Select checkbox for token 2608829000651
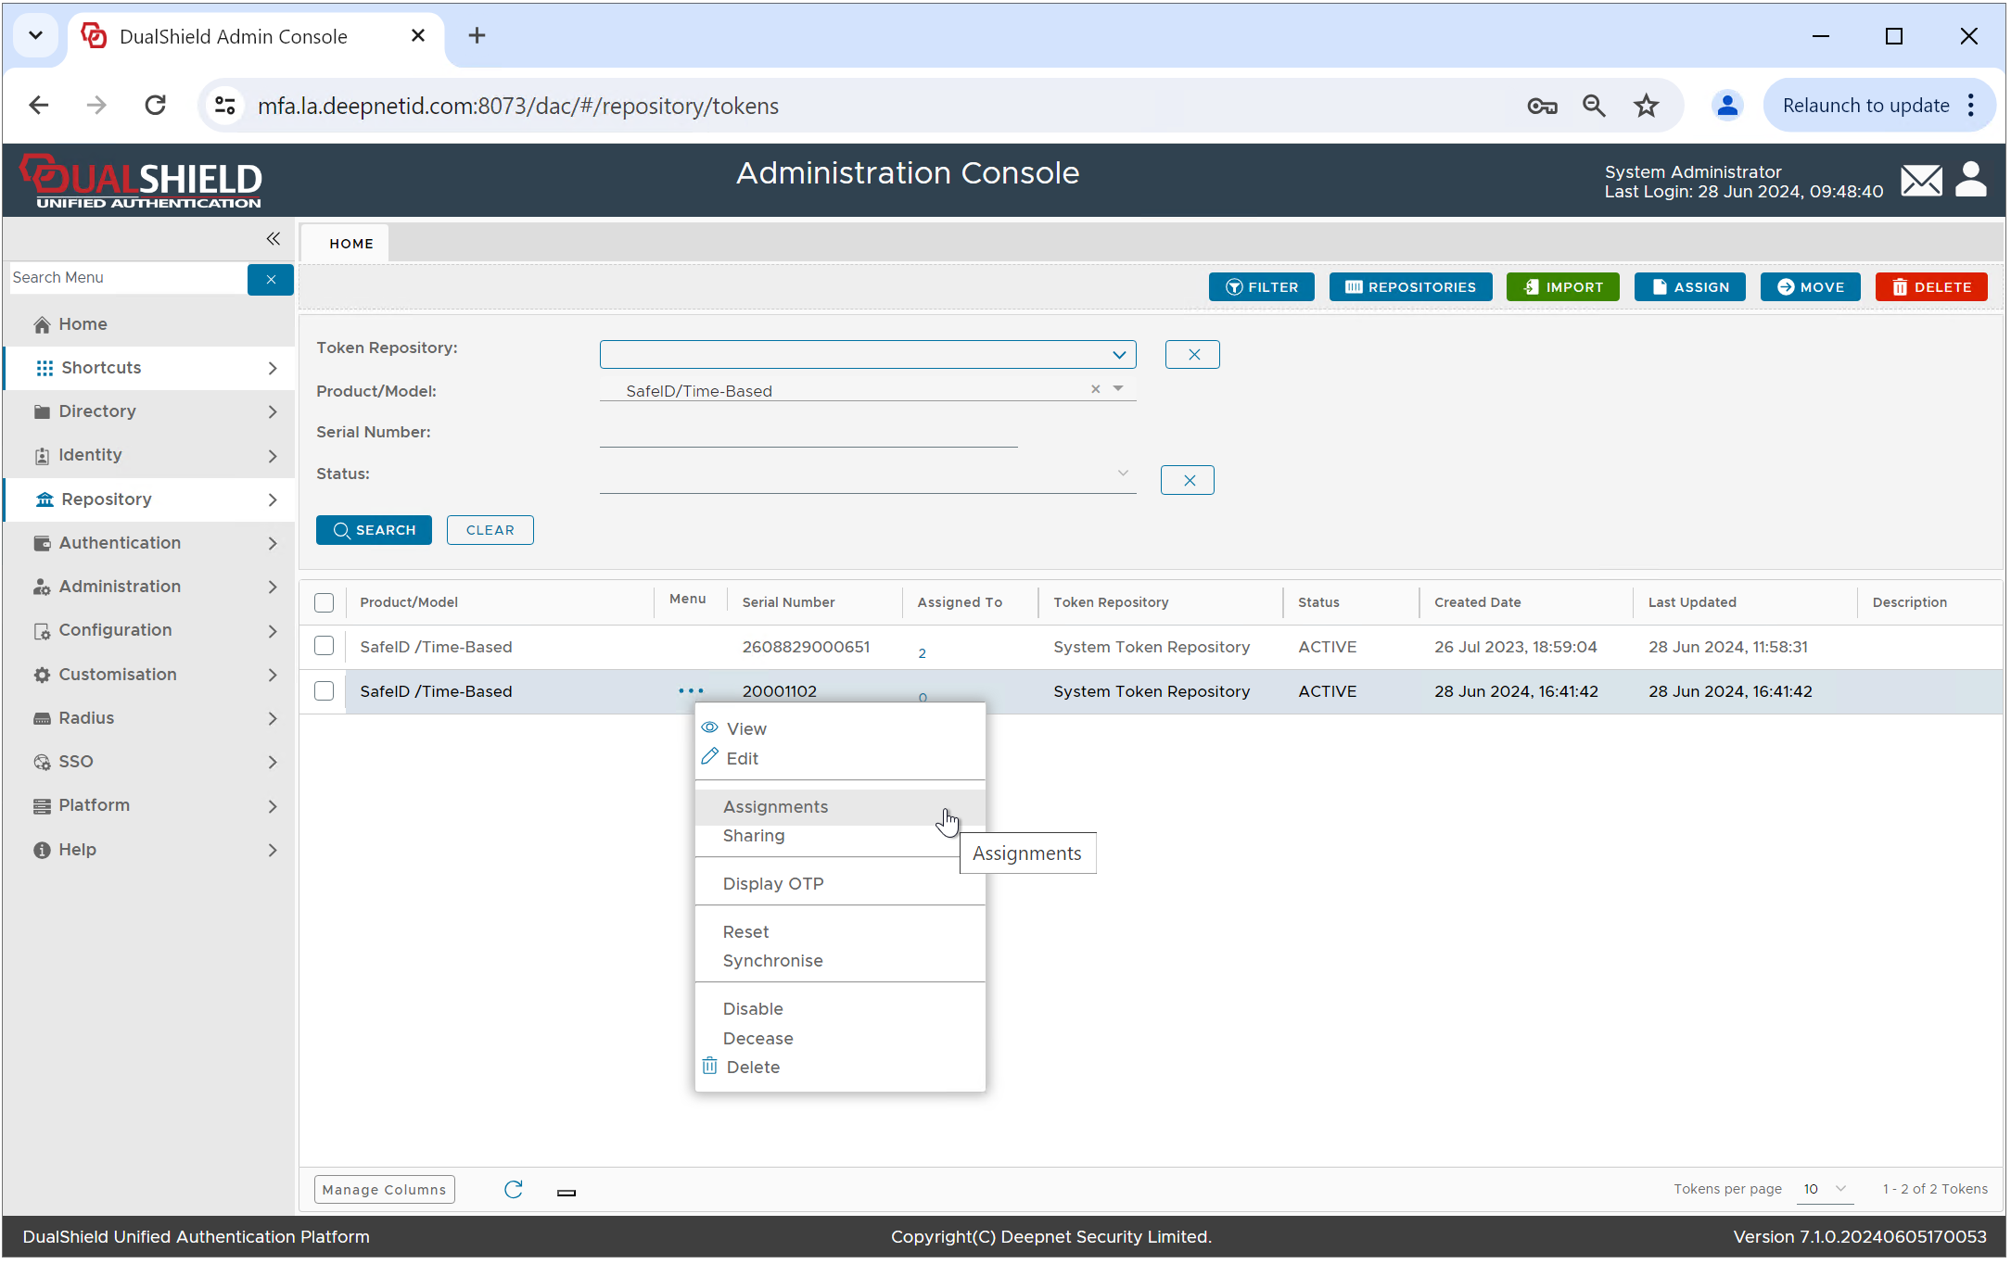Image resolution: width=2011 pixels, height=1264 pixels. click(x=324, y=647)
